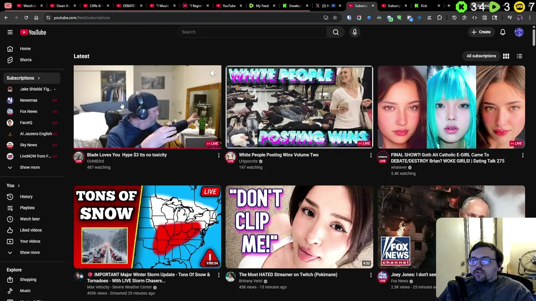The height and width of the screenshot is (301, 536).
Task: Open I,Hypocrite channel name
Action: tap(248, 161)
